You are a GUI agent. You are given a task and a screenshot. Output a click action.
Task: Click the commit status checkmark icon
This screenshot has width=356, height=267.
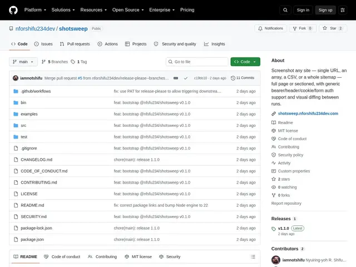(x=186, y=78)
